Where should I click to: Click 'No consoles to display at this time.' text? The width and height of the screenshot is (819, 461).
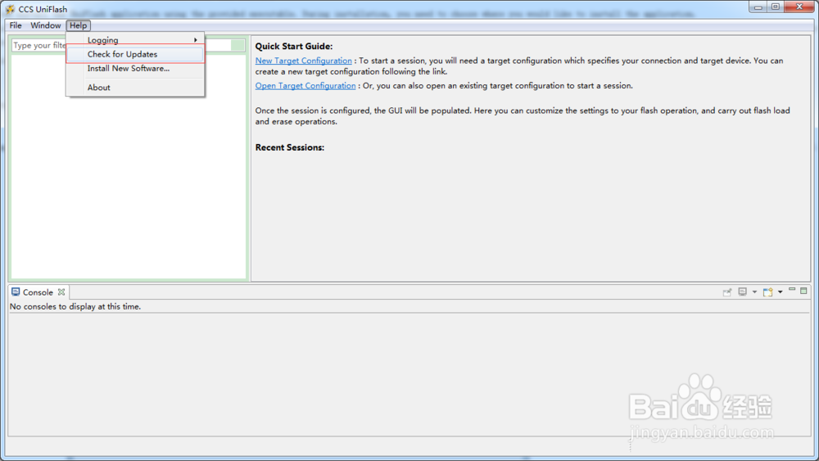tap(75, 306)
